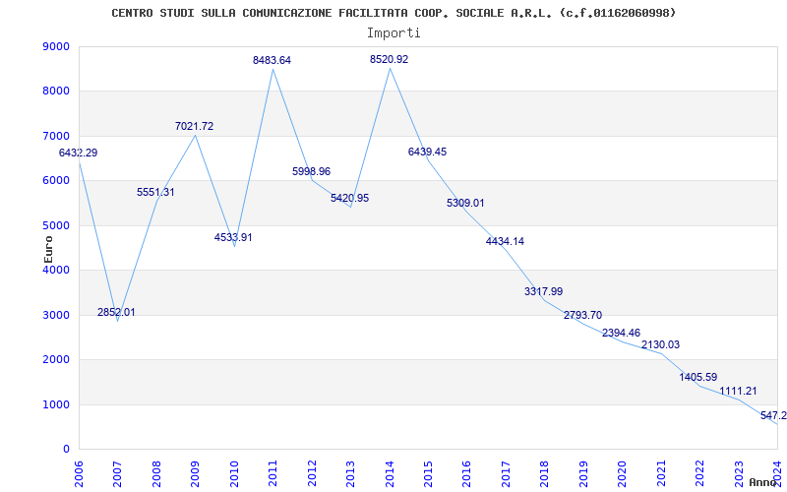Click the Anno x-axis title
The height and width of the screenshot is (492, 787).
762,482
